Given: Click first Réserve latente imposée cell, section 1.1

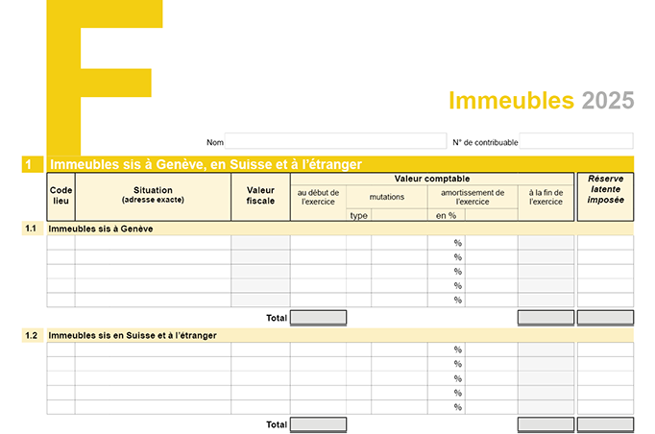Looking at the screenshot, I should pos(605,243).
